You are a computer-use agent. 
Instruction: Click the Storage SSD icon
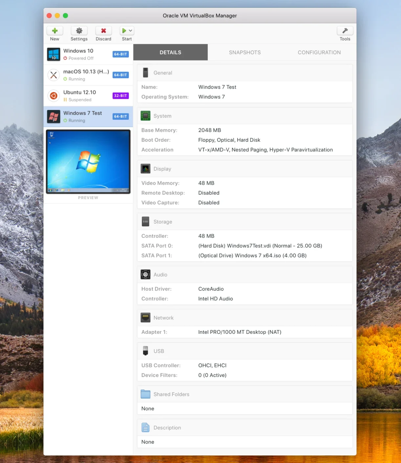145,221
